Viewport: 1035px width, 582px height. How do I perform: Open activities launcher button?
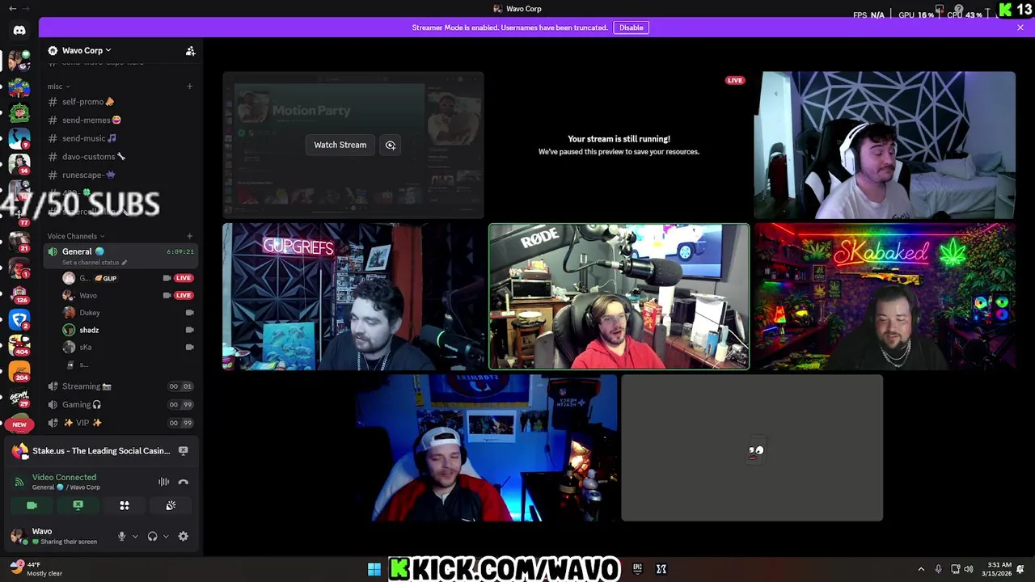[125, 505]
